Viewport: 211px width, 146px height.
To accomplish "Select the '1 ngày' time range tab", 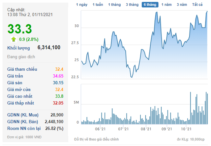I will [x=82, y=5].
